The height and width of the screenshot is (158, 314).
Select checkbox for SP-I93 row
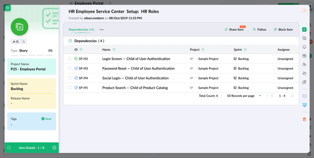(70, 68)
